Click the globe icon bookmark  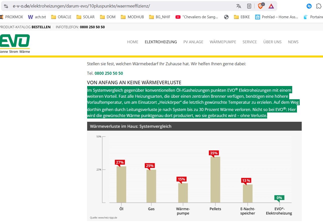pyautogui.click(x=226, y=17)
